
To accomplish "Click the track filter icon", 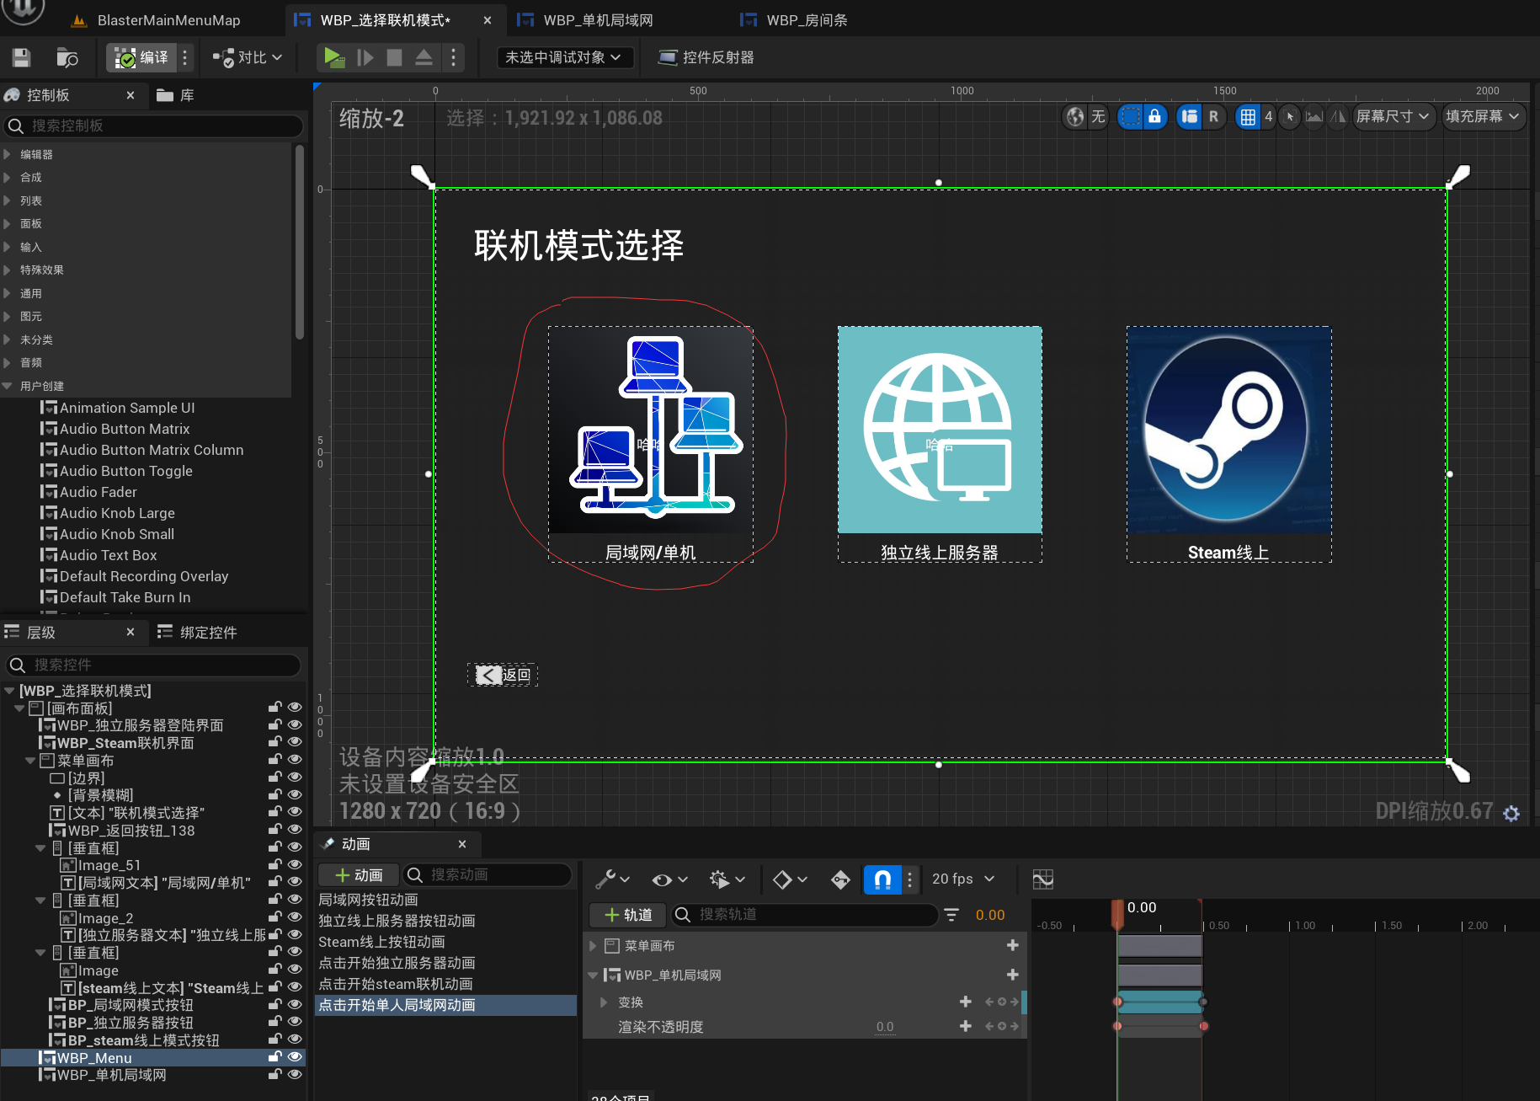I will pos(951,915).
